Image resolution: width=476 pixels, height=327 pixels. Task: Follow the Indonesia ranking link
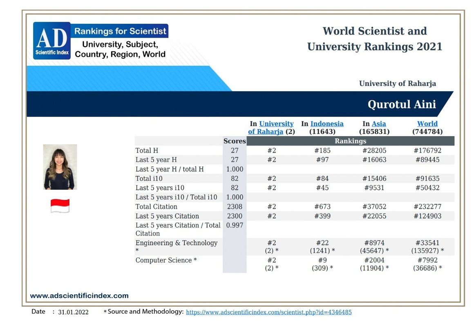326,123
